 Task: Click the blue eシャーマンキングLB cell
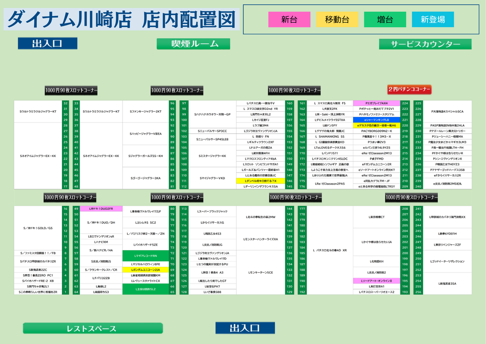pyautogui.click(x=377, y=120)
